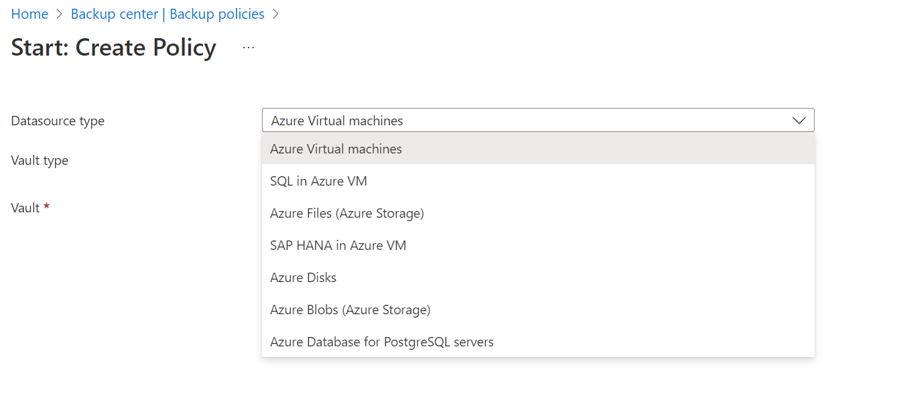
Task: Select Azure Files (Azure Storage) option
Action: tap(346, 214)
